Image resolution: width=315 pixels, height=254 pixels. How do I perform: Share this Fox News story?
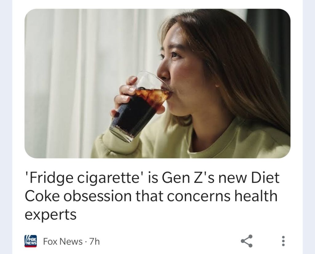(x=246, y=241)
